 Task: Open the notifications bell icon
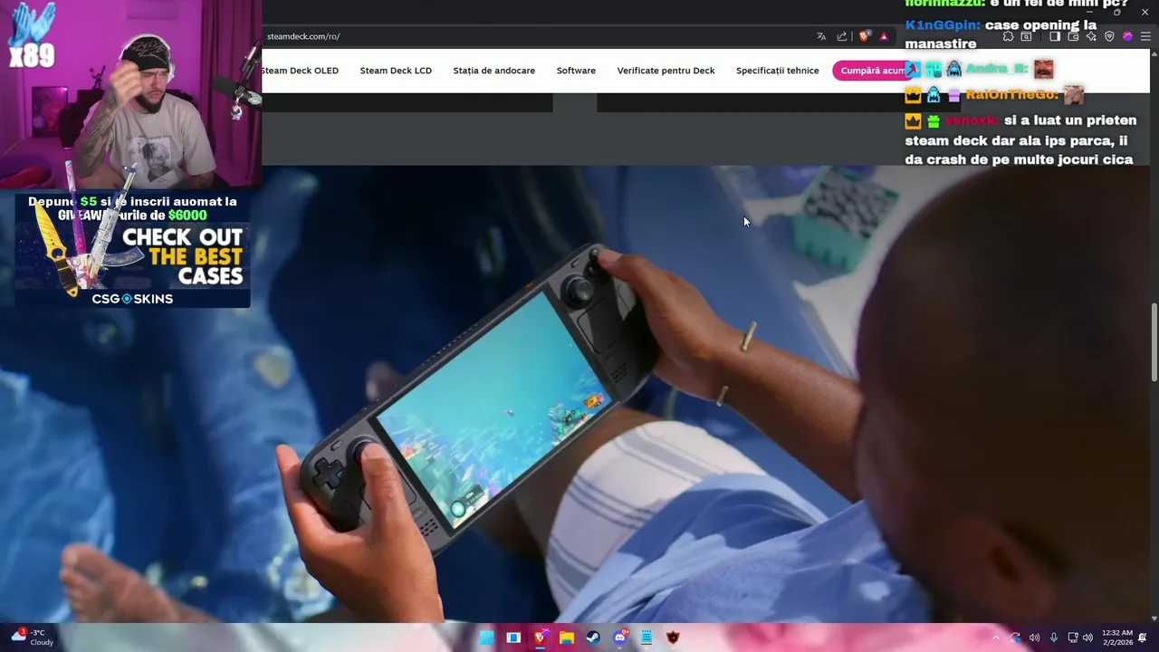(1143, 638)
